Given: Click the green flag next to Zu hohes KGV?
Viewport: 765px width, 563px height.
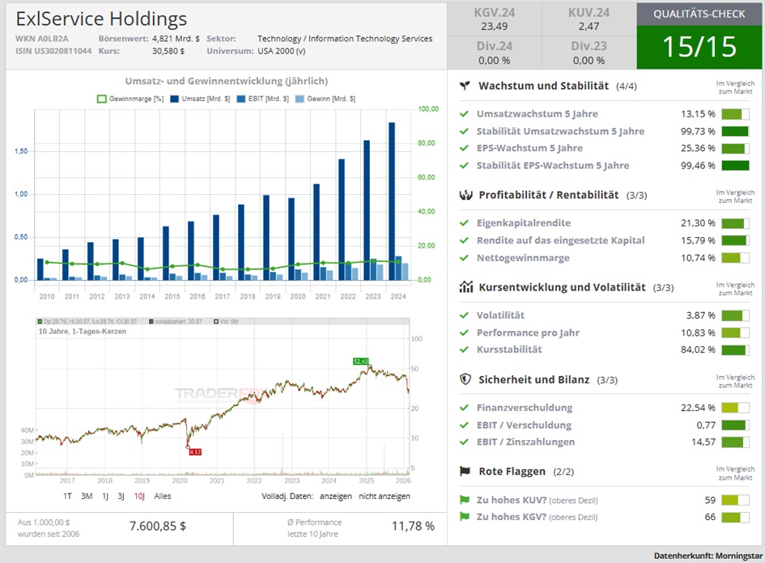Looking at the screenshot, I should (465, 517).
